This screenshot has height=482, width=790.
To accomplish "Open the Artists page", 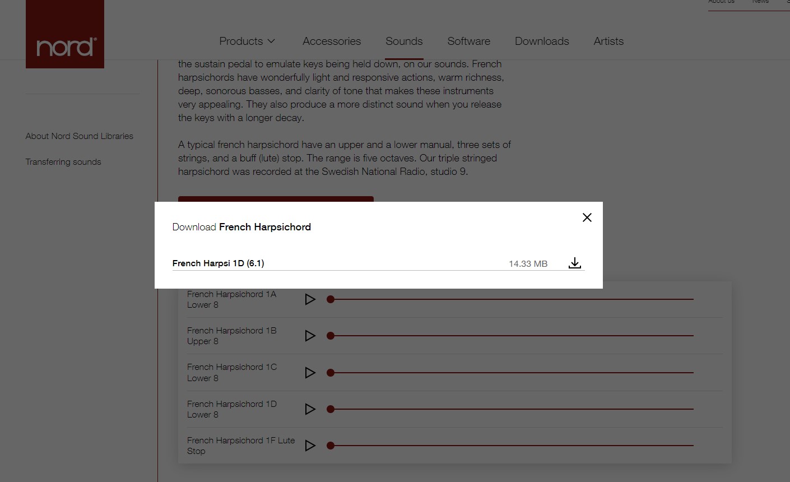I will click(608, 41).
